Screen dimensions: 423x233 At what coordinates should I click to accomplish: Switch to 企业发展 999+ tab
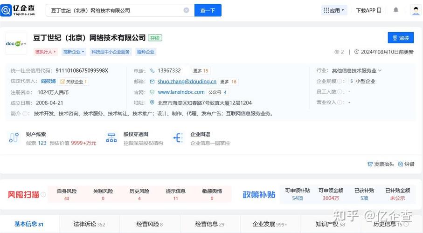click(x=270, y=224)
